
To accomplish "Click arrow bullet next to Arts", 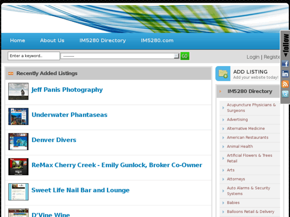I will pyautogui.click(x=223, y=170).
